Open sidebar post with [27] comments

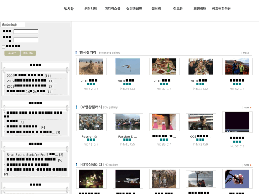tap(30, 86)
